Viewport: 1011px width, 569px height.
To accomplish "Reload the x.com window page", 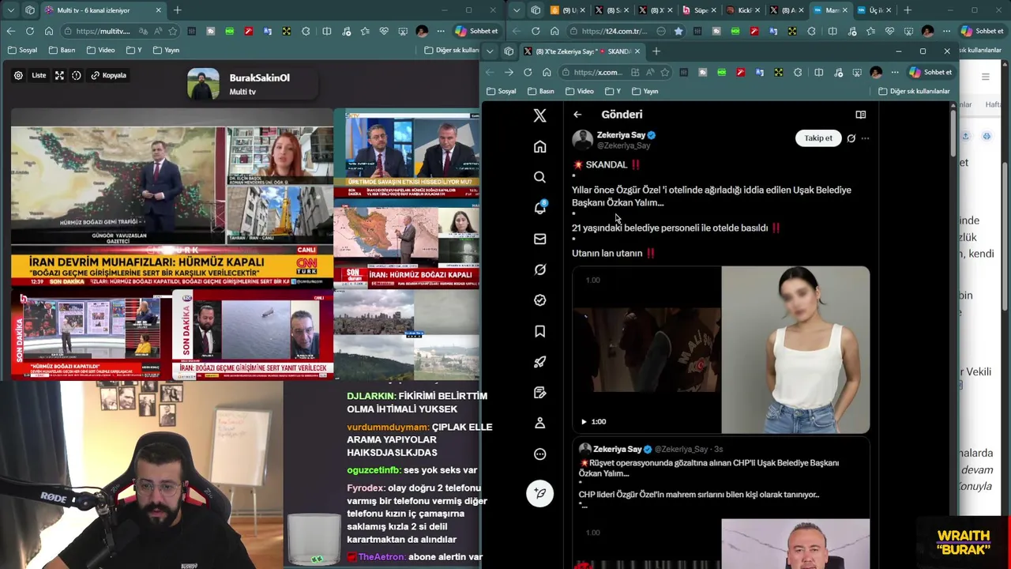I will click(x=528, y=72).
